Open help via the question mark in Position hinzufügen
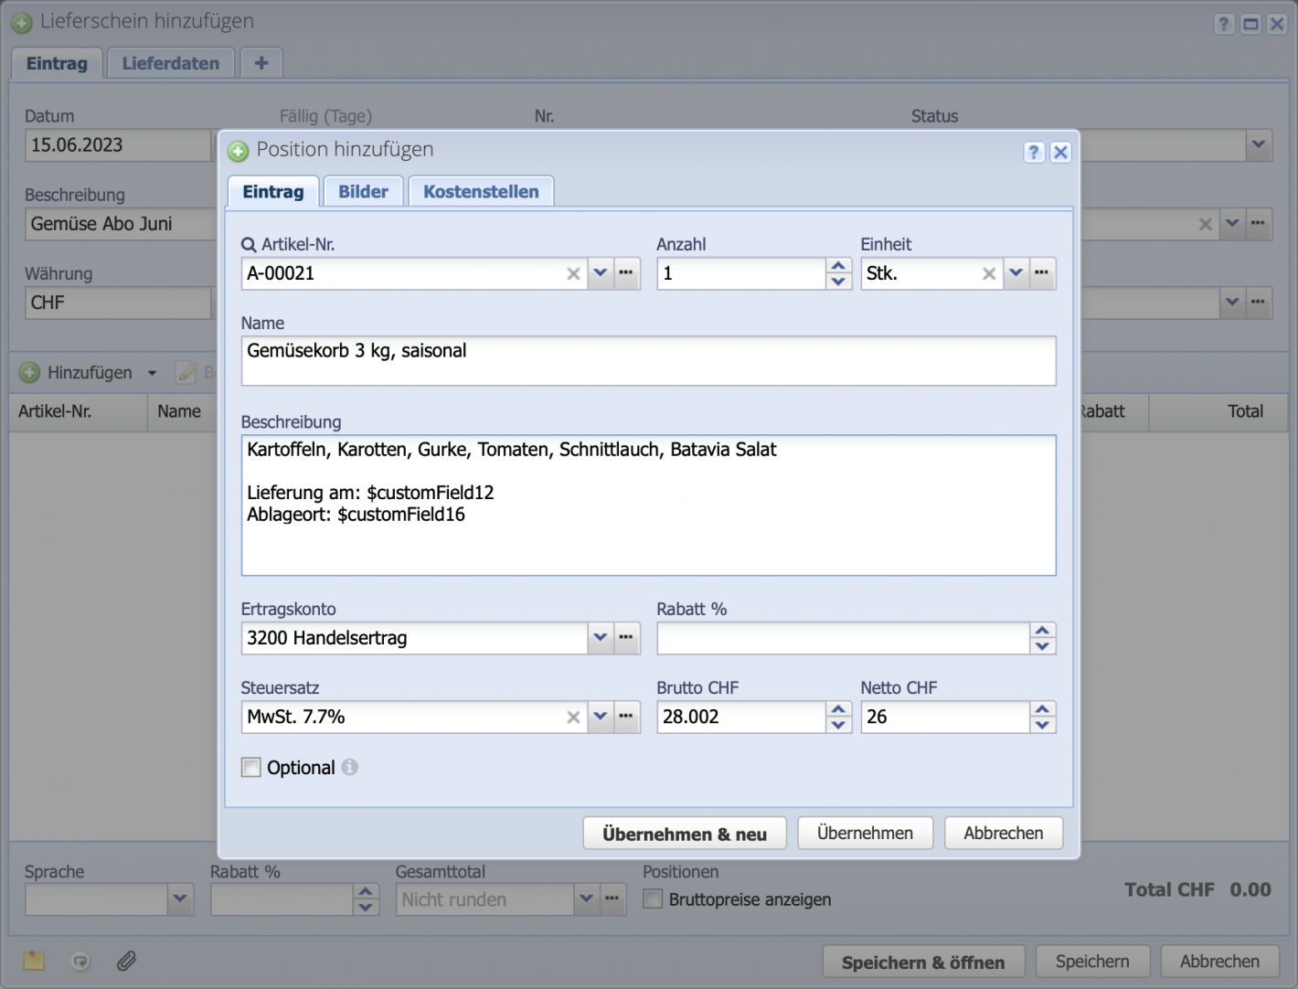 1034,152
